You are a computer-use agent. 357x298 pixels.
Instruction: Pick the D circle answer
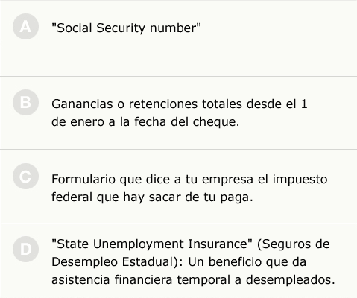(25, 250)
